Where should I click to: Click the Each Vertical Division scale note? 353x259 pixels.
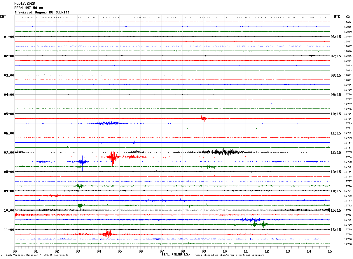tap(37, 255)
